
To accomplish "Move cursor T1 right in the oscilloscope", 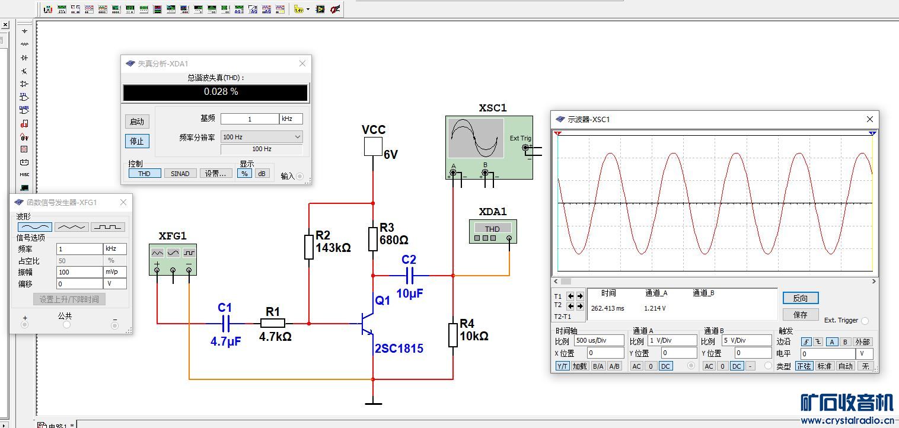I will tap(580, 296).
